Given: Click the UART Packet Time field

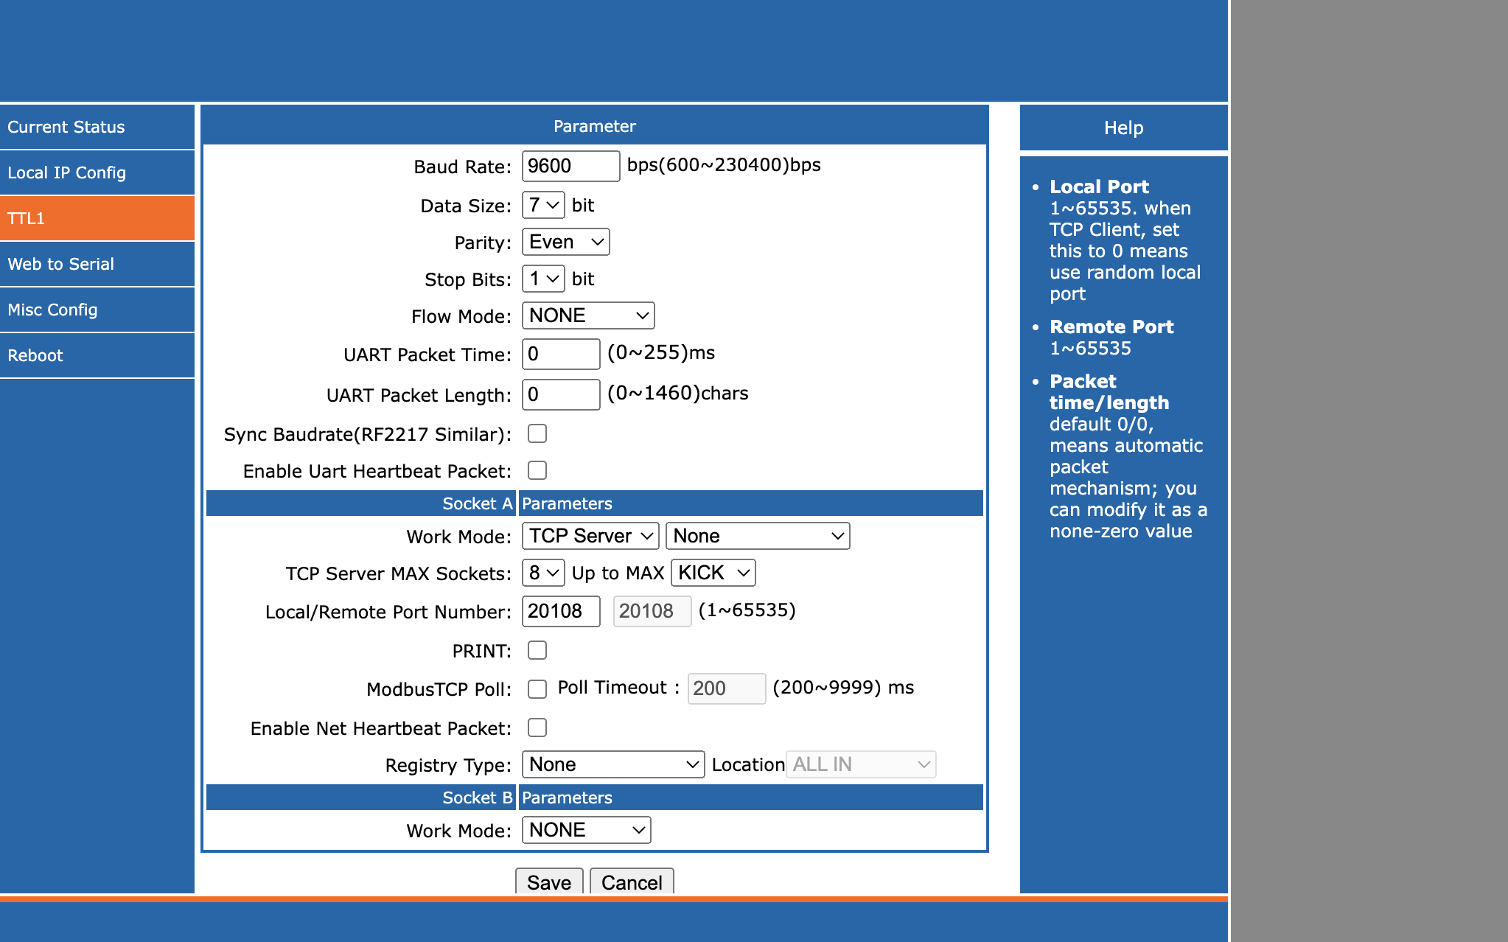Looking at the screenshot, I should (x=561, y=354).
